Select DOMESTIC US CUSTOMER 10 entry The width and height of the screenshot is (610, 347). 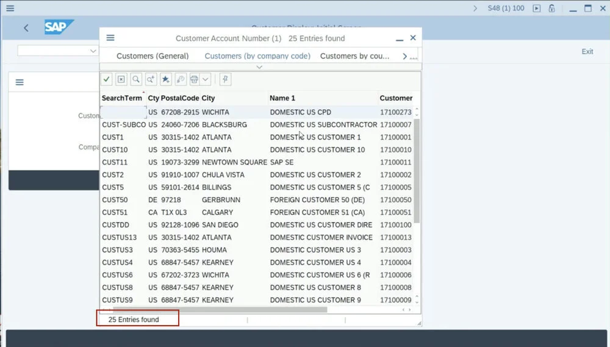point(317,149)
